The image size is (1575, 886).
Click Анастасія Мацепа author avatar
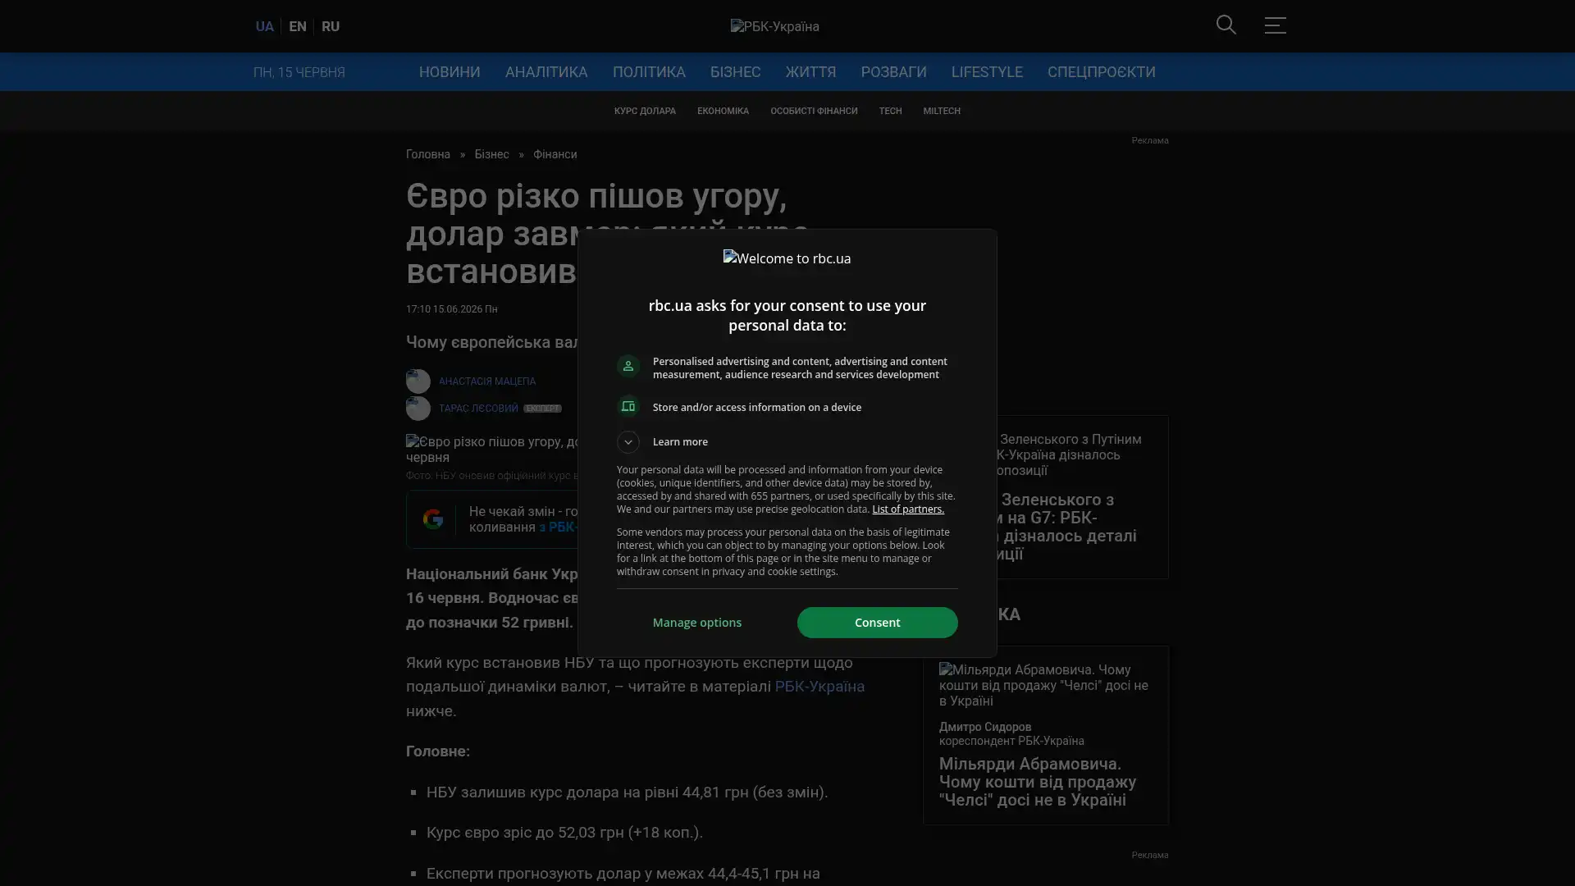point(418,381)
